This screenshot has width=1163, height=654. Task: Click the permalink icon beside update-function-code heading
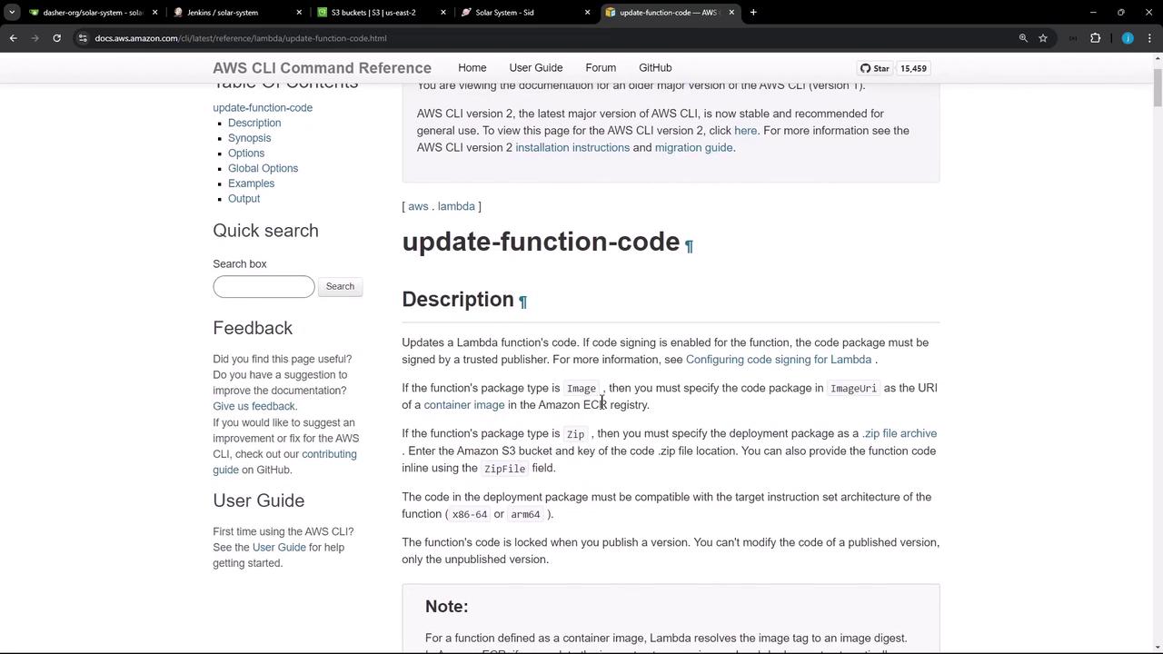tap(689, 246)
